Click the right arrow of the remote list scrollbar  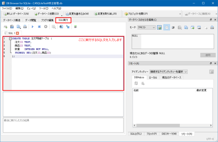[x=211, y=125]
